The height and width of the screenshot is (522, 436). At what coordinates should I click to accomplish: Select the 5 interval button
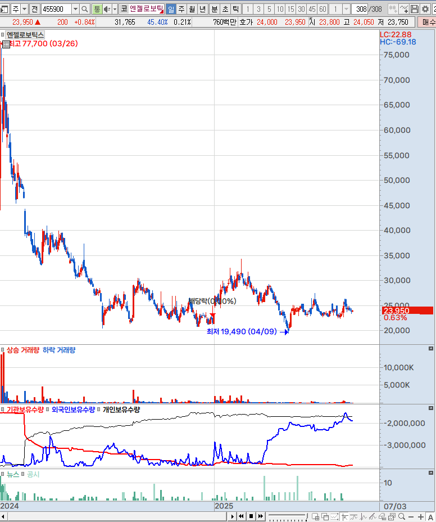click(x=269, y=9)
